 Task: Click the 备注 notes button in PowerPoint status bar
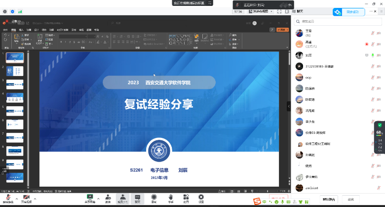click(222, 191)
